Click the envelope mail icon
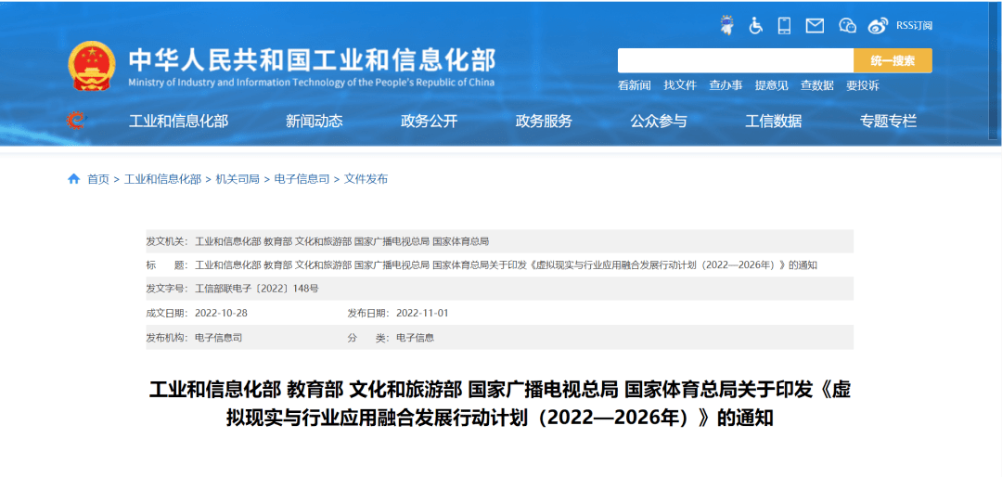The height and width of the screenshot is (477, 1002). pos(815,26)
